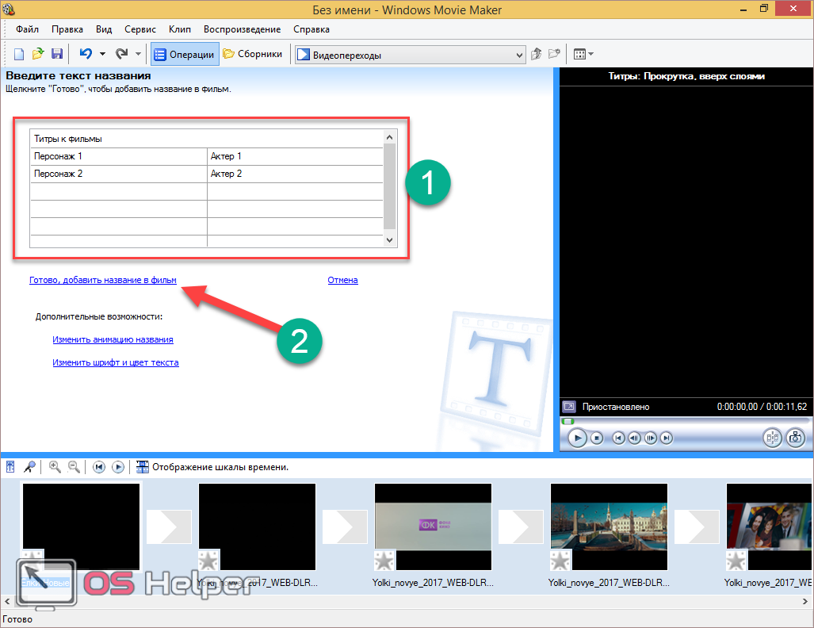The height and width of the screenshot is (628, 814).
Task: Expand the Undo history dropdown arrow
Action: click(102, 55)
